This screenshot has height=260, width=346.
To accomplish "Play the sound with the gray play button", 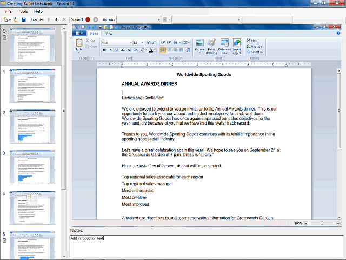I will [96, 19].
